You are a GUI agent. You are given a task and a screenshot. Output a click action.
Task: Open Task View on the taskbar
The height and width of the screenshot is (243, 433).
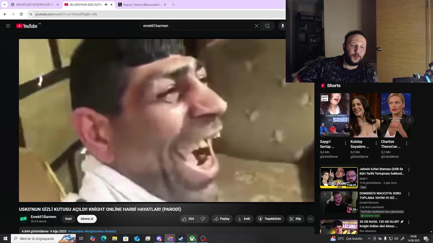click(81, 239)
